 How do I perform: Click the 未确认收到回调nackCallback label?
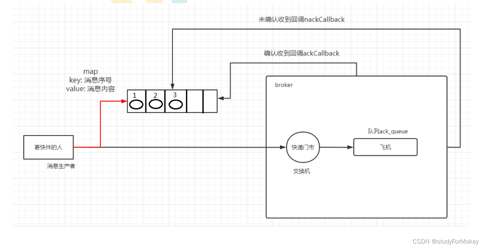[302, 20]
